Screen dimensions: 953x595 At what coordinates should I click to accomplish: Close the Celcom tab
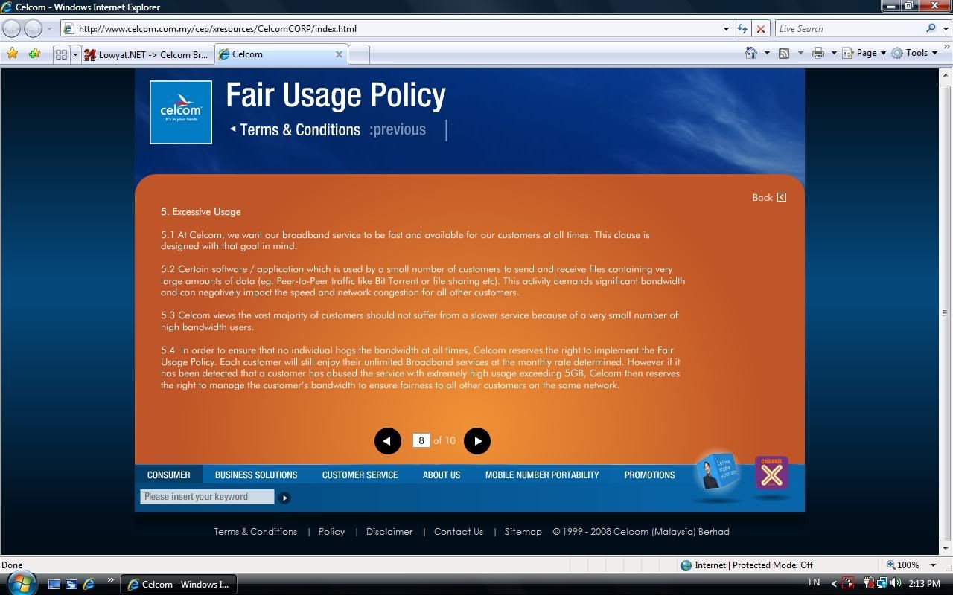pos(339,54)
